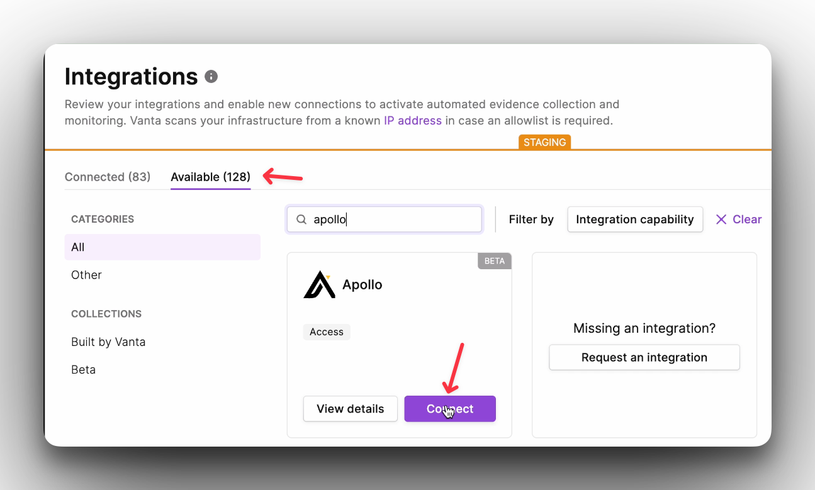Open View details for Apollo
815x490 pixels.
point(351,409)
